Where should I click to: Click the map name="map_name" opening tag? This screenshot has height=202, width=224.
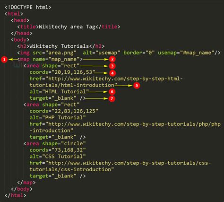tap(50, 59)
